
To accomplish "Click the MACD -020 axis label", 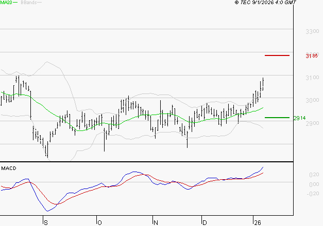I will pos(313,194).
